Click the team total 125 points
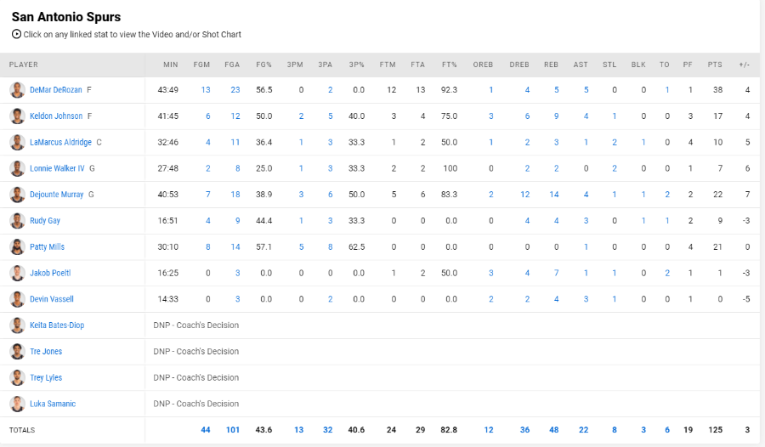765x447 pixels. click(x=715, y=430)
